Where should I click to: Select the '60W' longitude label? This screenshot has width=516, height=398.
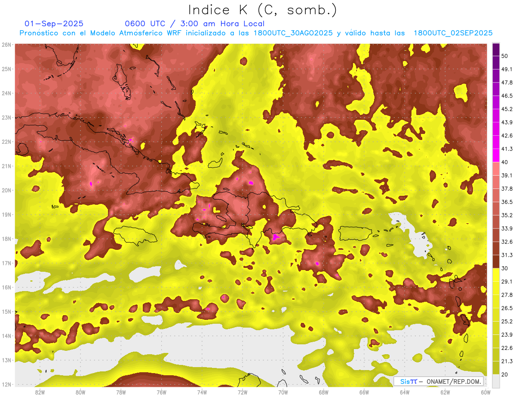(485, 392)
